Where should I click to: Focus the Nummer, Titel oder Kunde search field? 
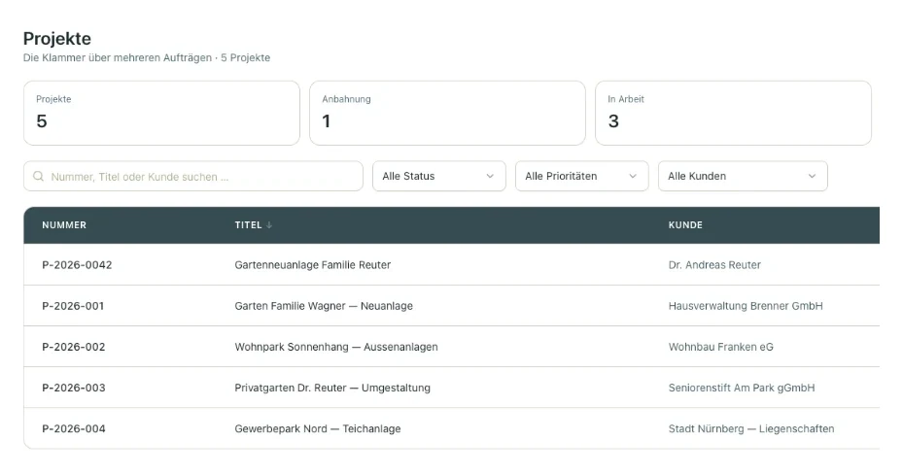coord(192,176)
